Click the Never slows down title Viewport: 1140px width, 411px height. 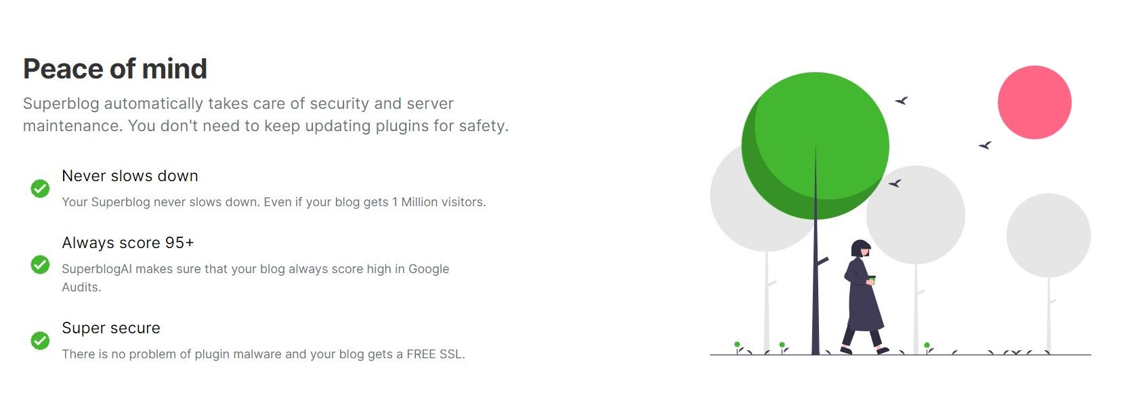(x=130, y=176)
